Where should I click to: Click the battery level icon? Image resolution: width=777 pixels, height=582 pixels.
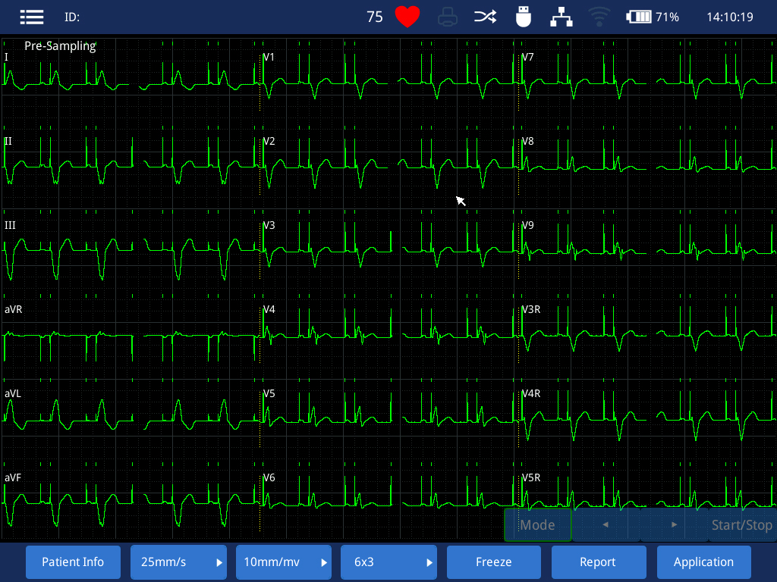tap(639, 17)
